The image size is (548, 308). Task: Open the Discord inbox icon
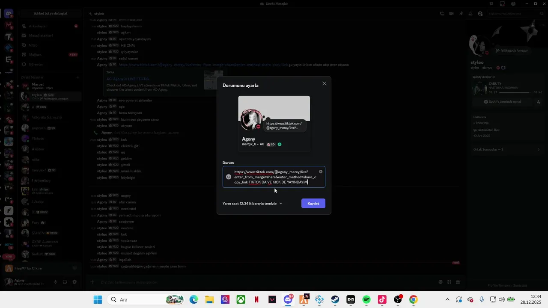pyautogui.click(x=503, y=4)
